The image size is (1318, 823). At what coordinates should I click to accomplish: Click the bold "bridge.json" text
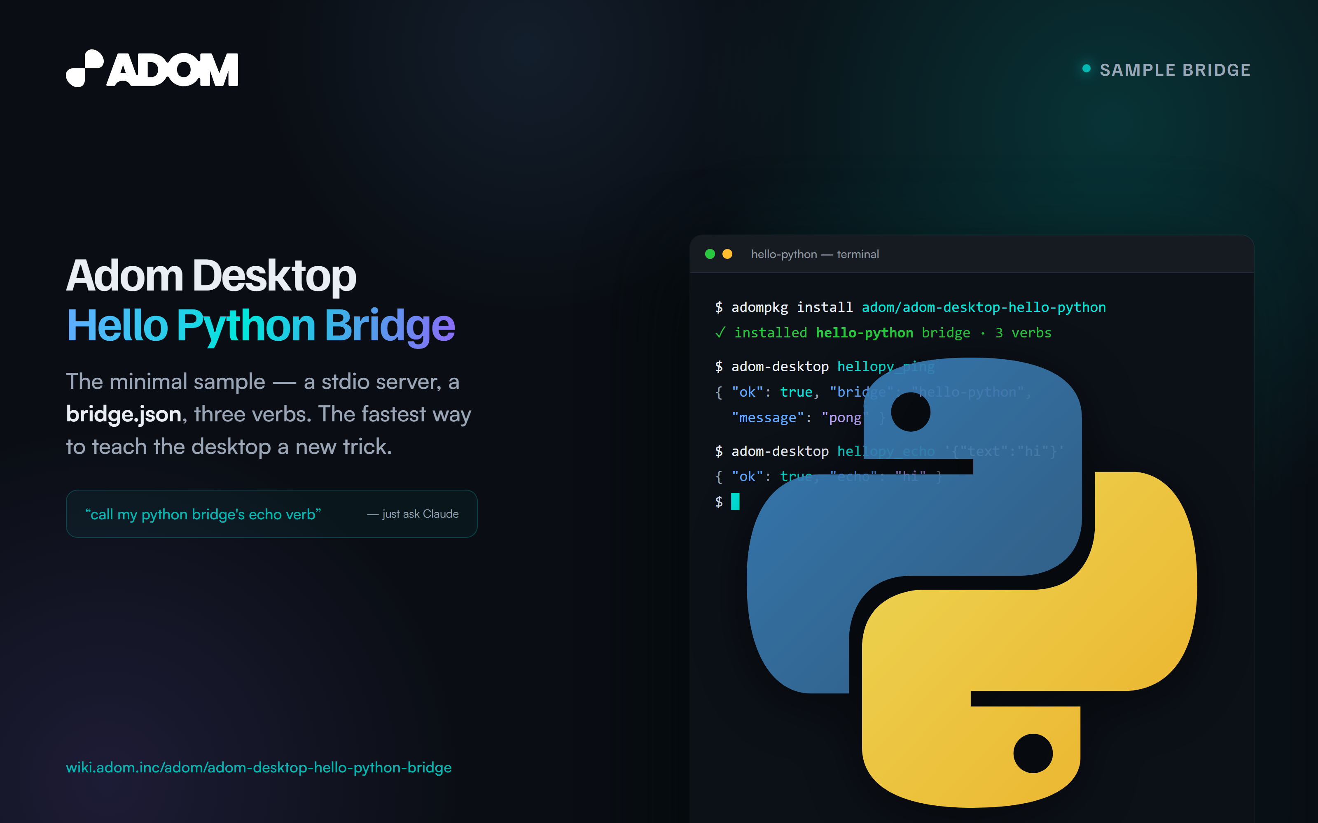[124, 414]
